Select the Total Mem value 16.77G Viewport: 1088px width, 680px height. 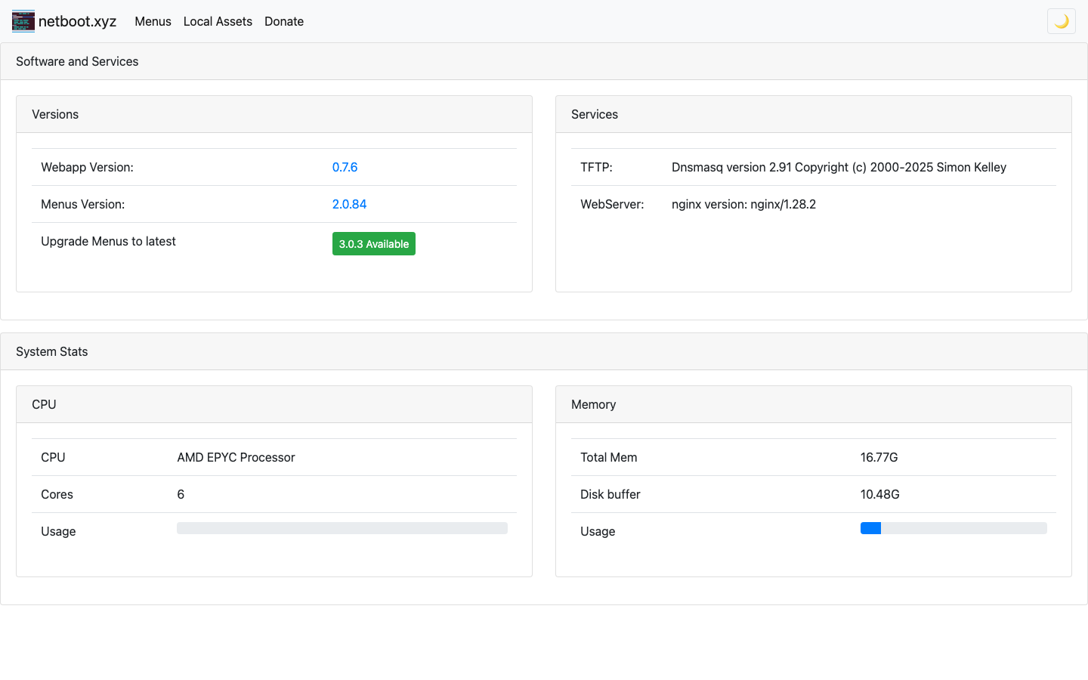879,457
